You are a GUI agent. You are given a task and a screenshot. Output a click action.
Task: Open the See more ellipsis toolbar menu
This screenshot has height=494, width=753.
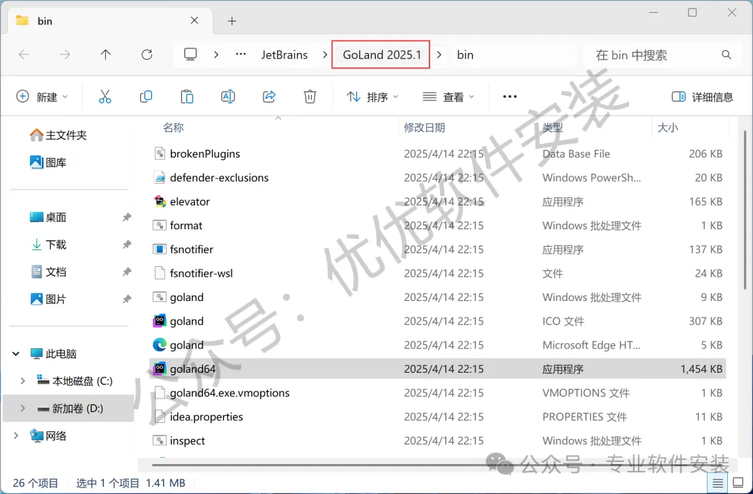tap(510, 96)
